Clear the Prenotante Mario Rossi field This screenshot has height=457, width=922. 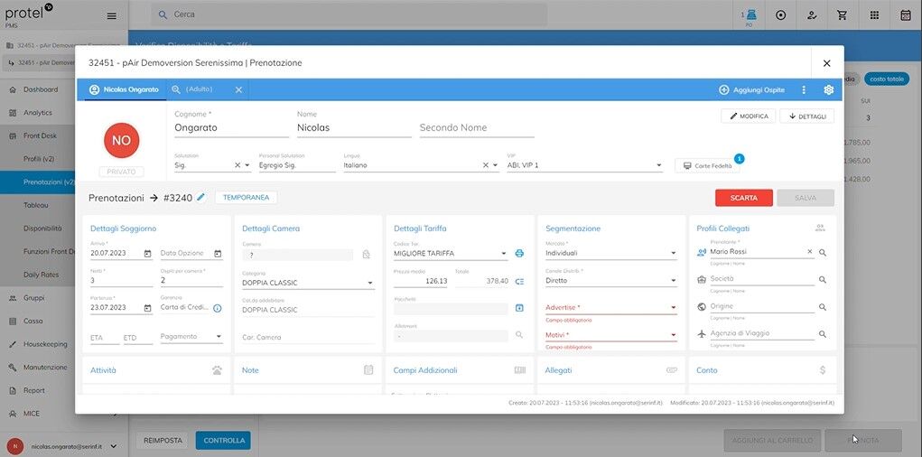tap(809, 252)
